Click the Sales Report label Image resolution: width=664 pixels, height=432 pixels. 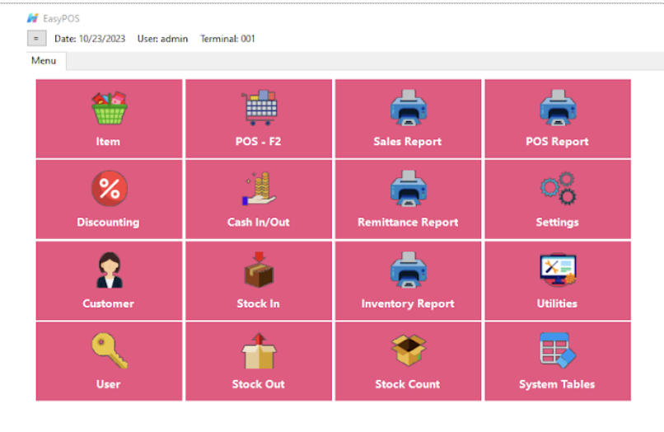click(x=407, y=142)
